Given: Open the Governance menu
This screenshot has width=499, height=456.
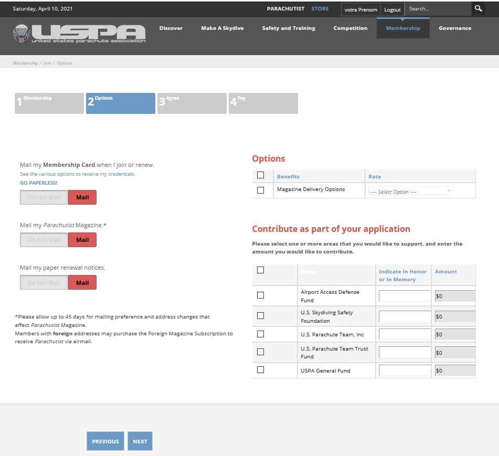Looking at the screenshot, I should coord(455,28).
